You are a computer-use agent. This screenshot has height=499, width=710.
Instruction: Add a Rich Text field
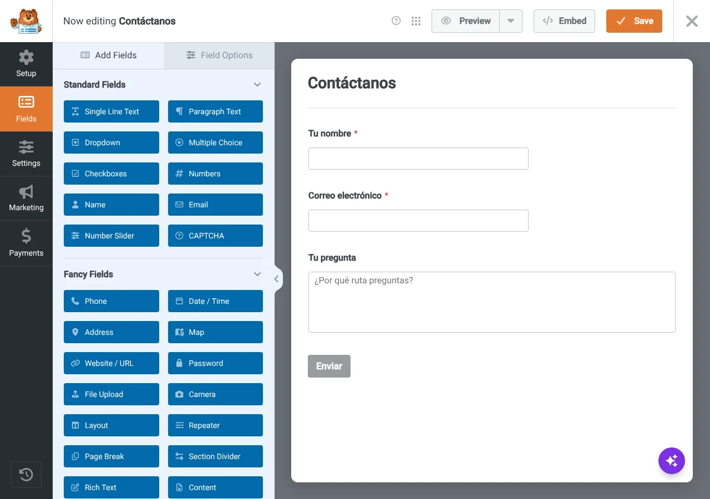click(x=111, y=487)
